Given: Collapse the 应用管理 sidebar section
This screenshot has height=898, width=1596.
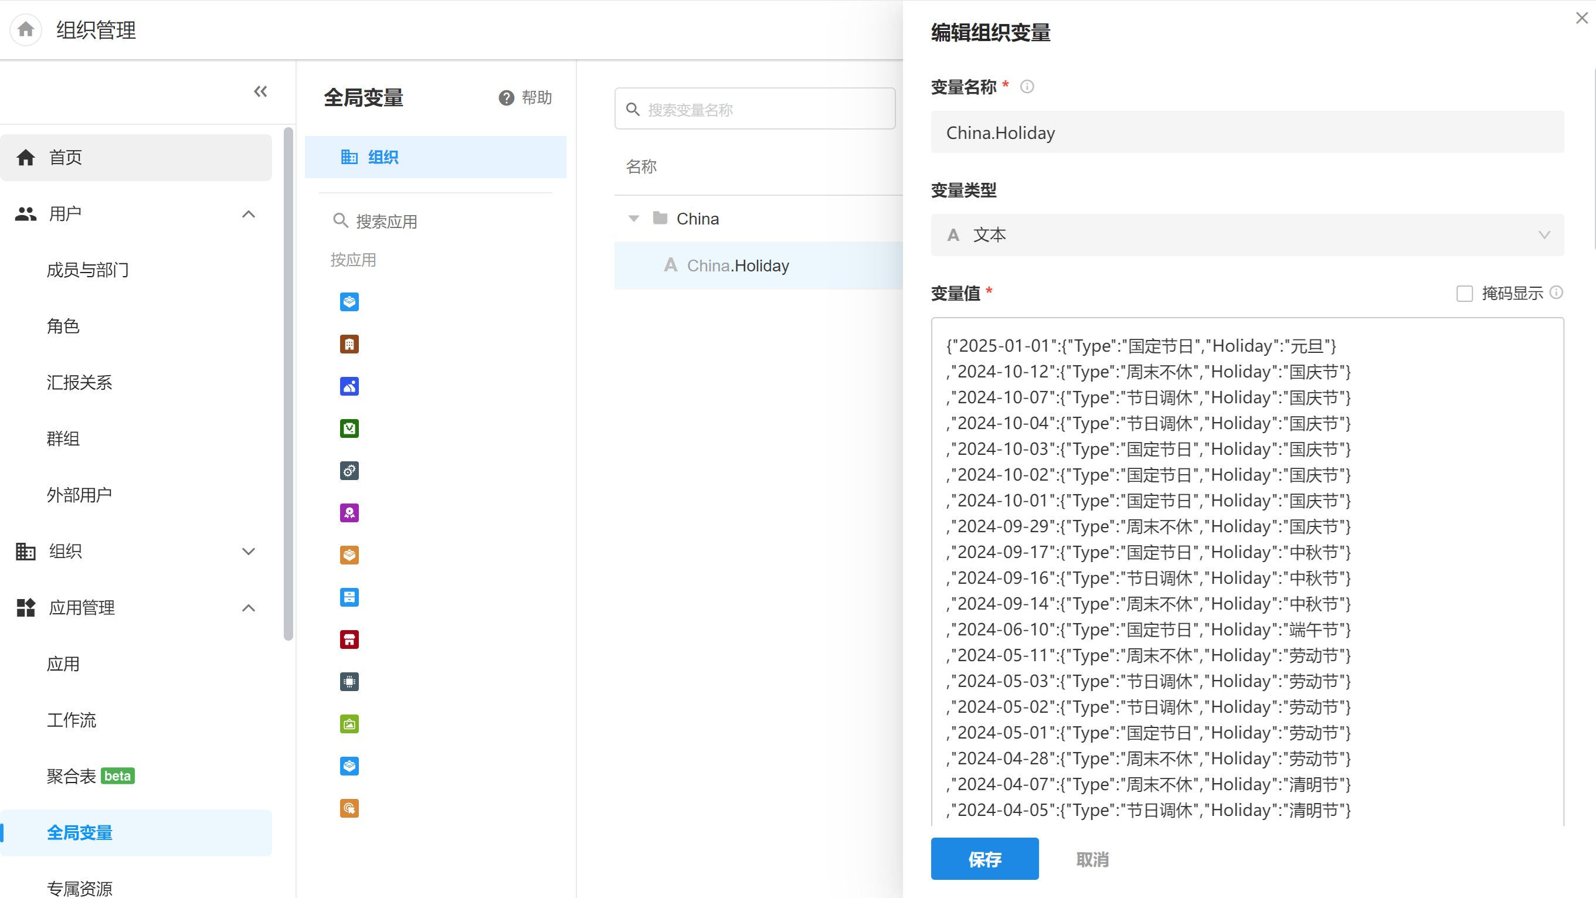Looking at the screenshot, I should [248, 607].
